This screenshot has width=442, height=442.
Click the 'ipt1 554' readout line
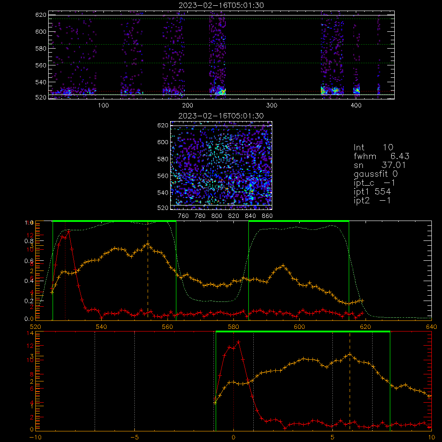pyautogui.click(x=372, y=192)
